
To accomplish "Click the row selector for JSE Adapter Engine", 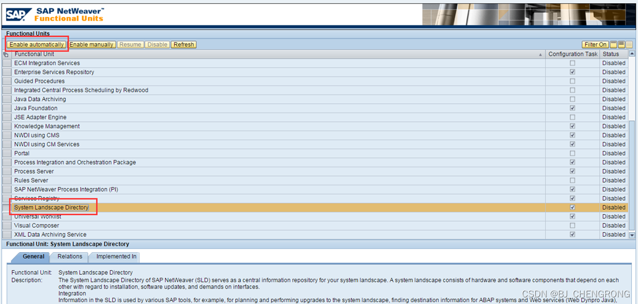I will [x=7, y=117].
